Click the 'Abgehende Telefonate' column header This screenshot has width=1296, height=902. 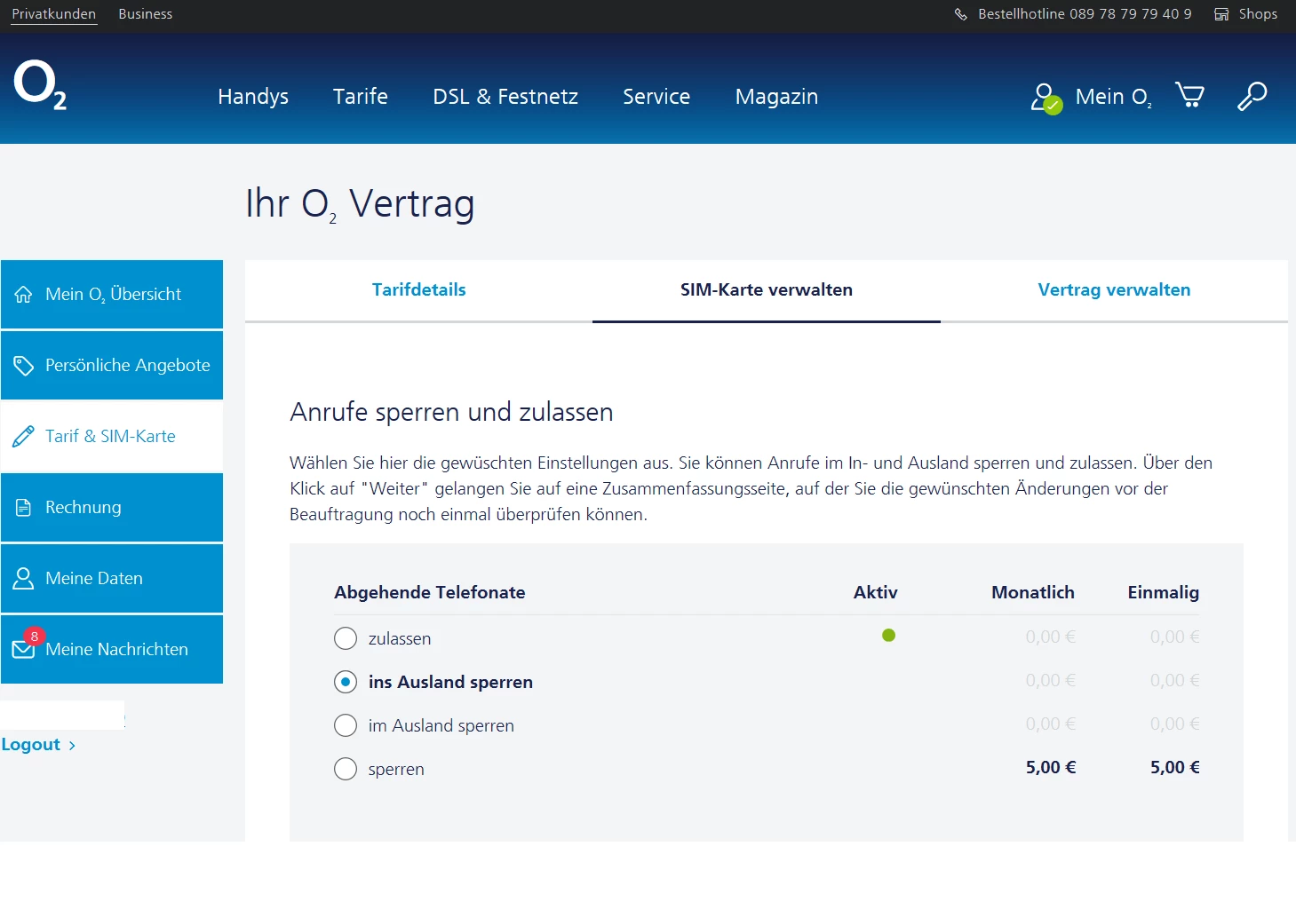pos(430,592)
